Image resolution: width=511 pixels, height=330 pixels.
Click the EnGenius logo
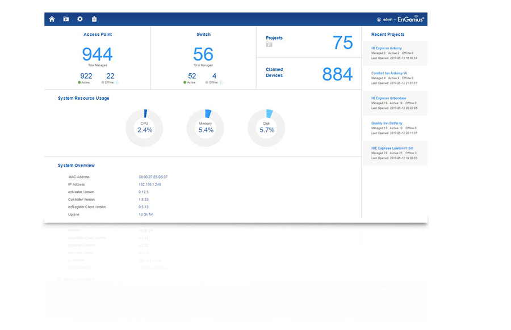[x=411, y=19]
